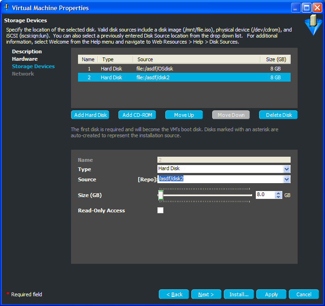Screen dimensions: 325x306
Task: Sort by the Type column header
Action: click(x=116, y=59)
